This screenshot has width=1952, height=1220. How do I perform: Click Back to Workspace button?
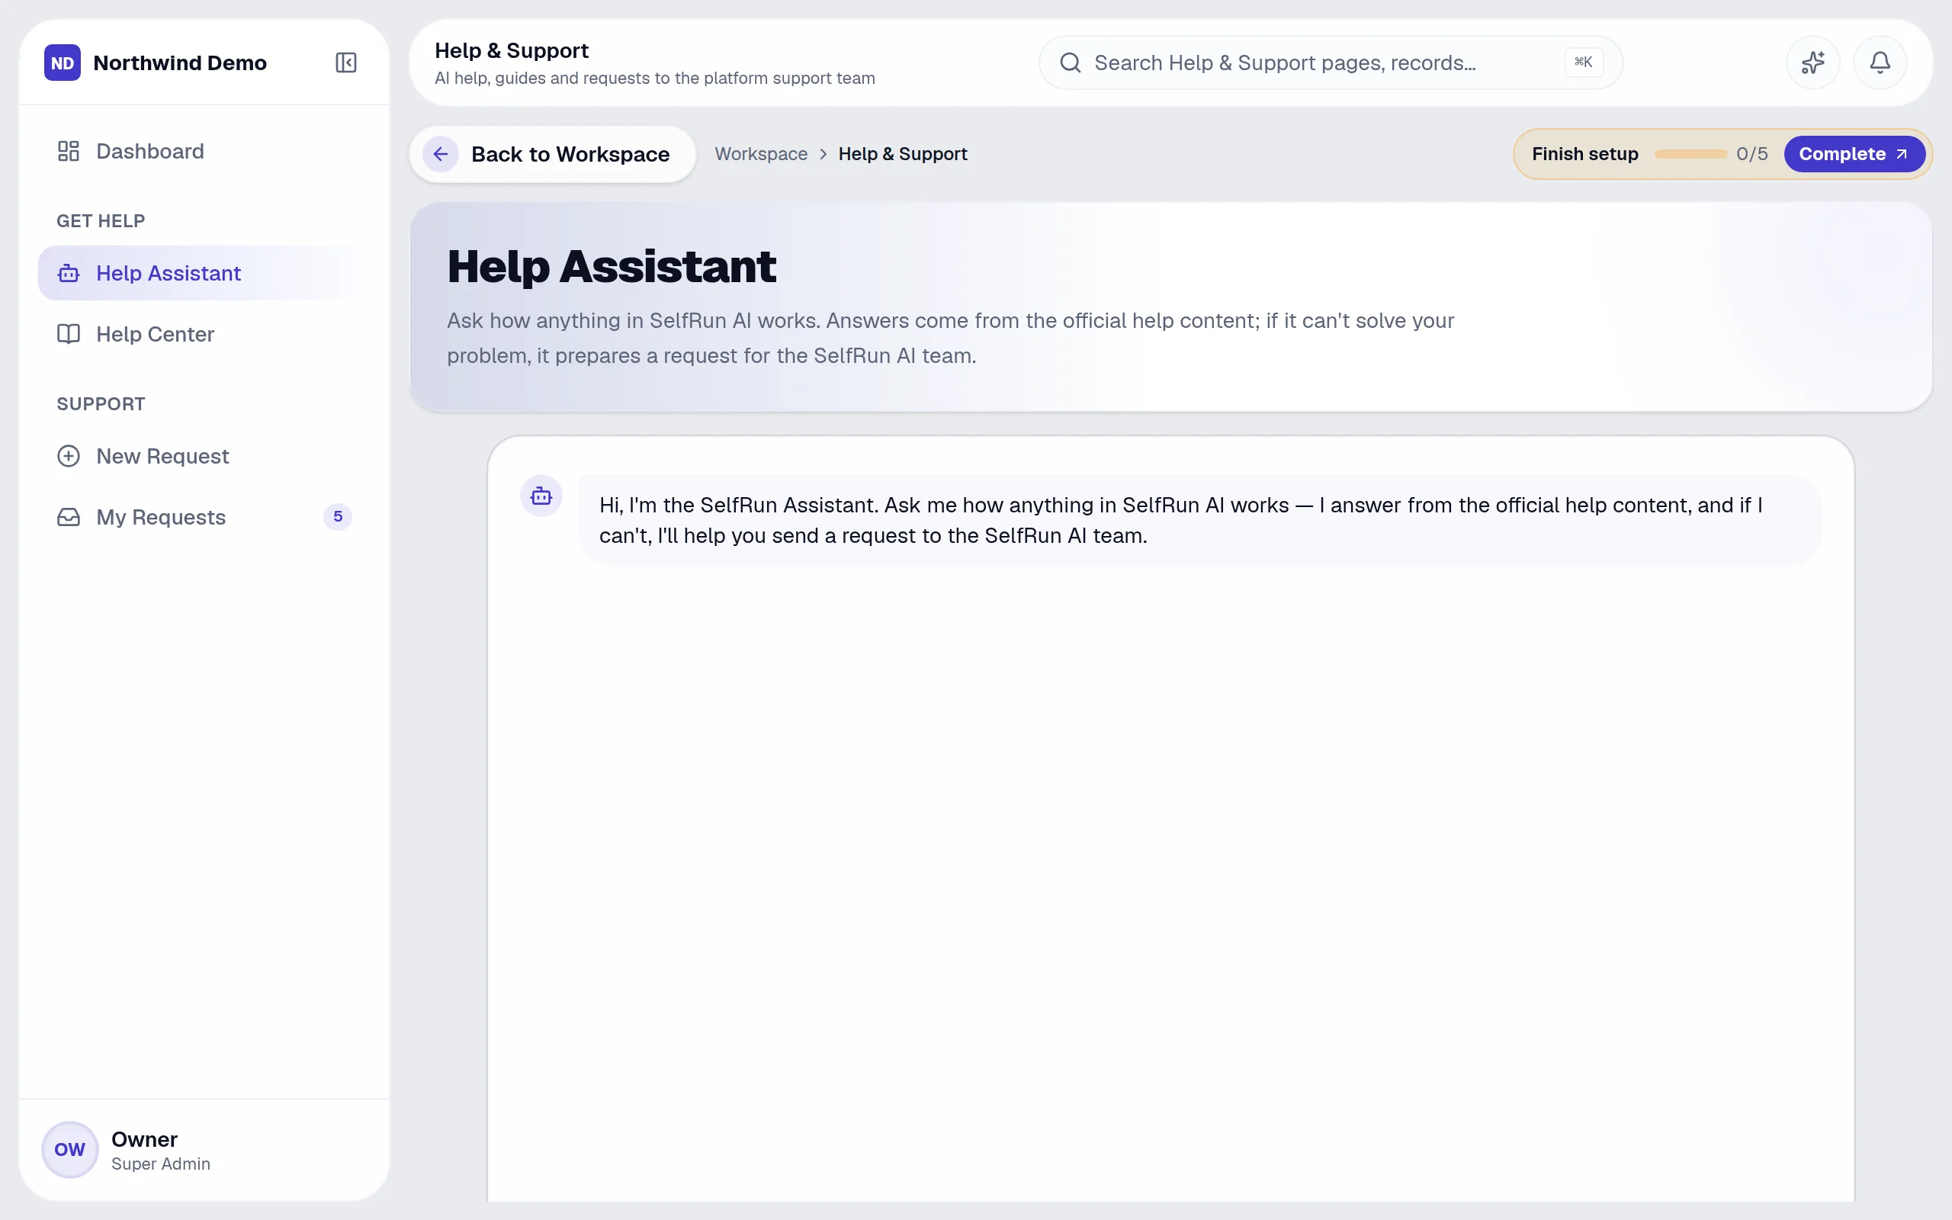point(553,154)
